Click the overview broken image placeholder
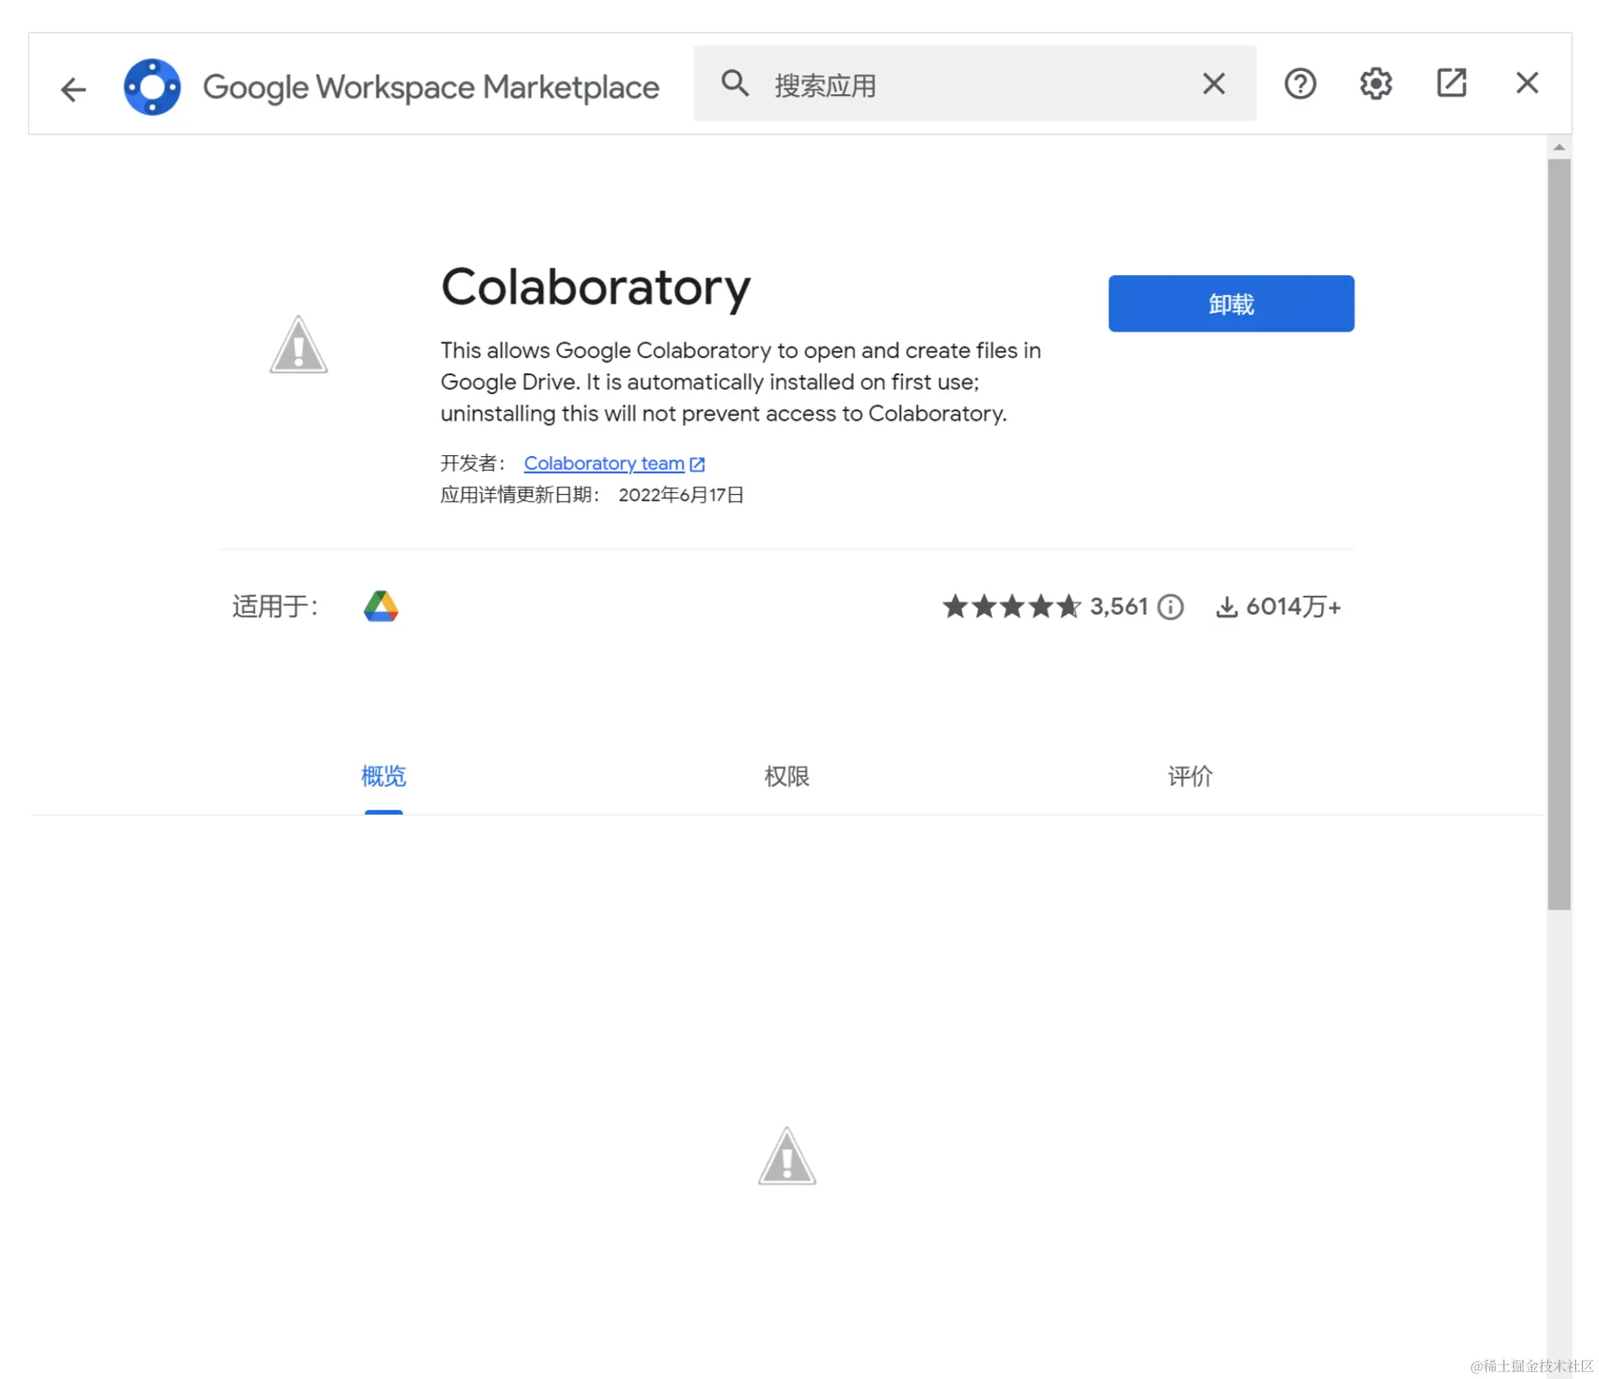The image size is (1599, 1379). [x=787, y=1156]
